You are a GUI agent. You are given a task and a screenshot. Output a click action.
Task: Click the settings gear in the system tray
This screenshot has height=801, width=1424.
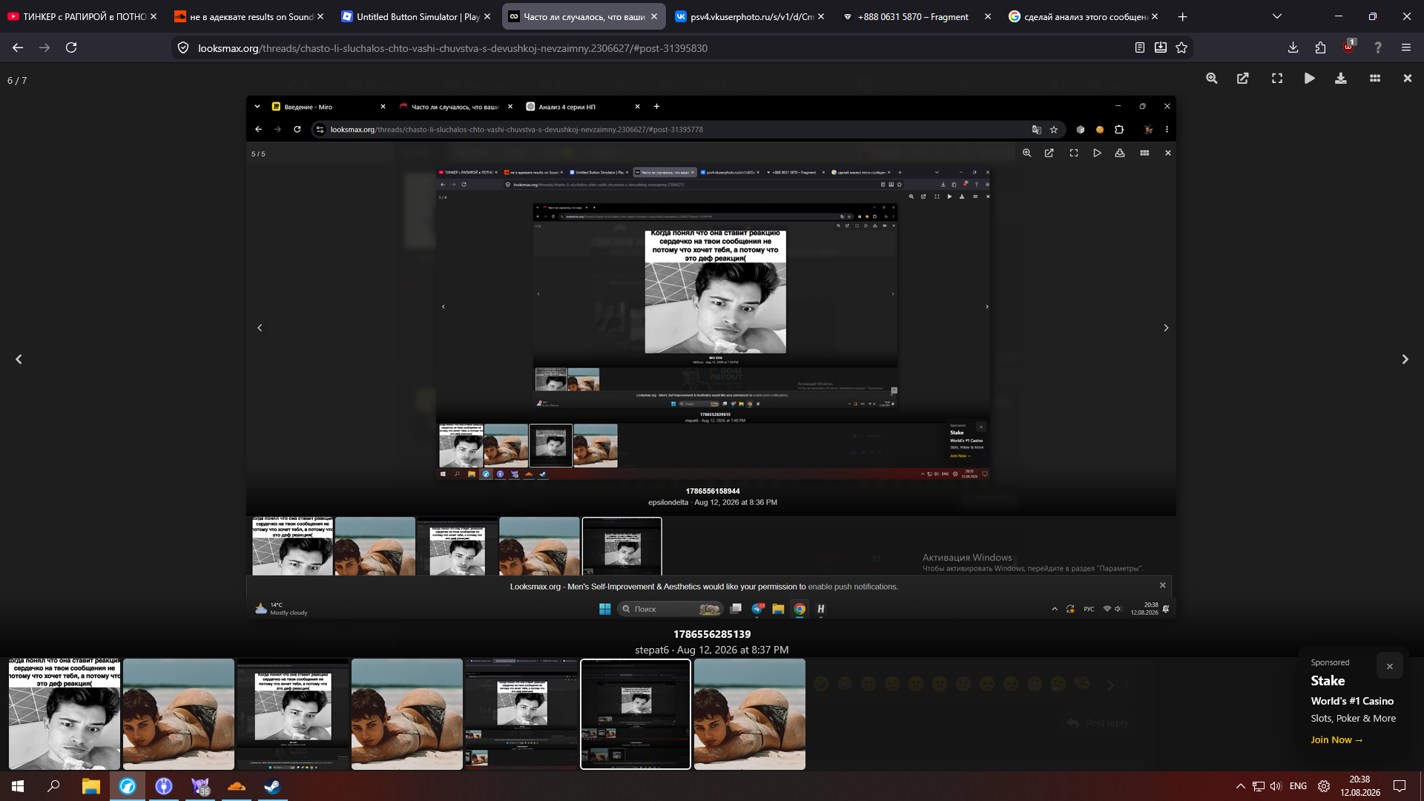tap(1324, 786)
